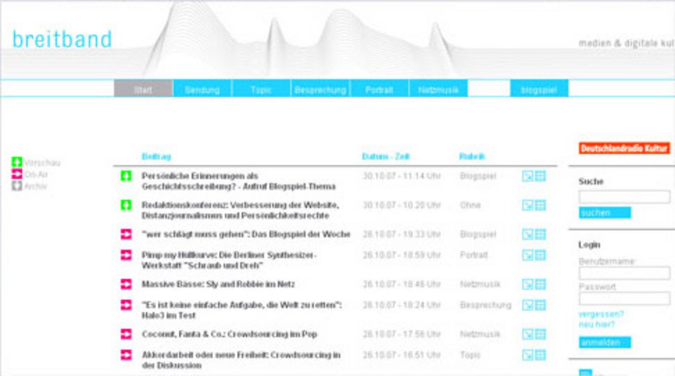Click grid icon in 'Pimp my Hüllkurve' row
This screenshot has width=675, height=376.
[x=540, y=255]
